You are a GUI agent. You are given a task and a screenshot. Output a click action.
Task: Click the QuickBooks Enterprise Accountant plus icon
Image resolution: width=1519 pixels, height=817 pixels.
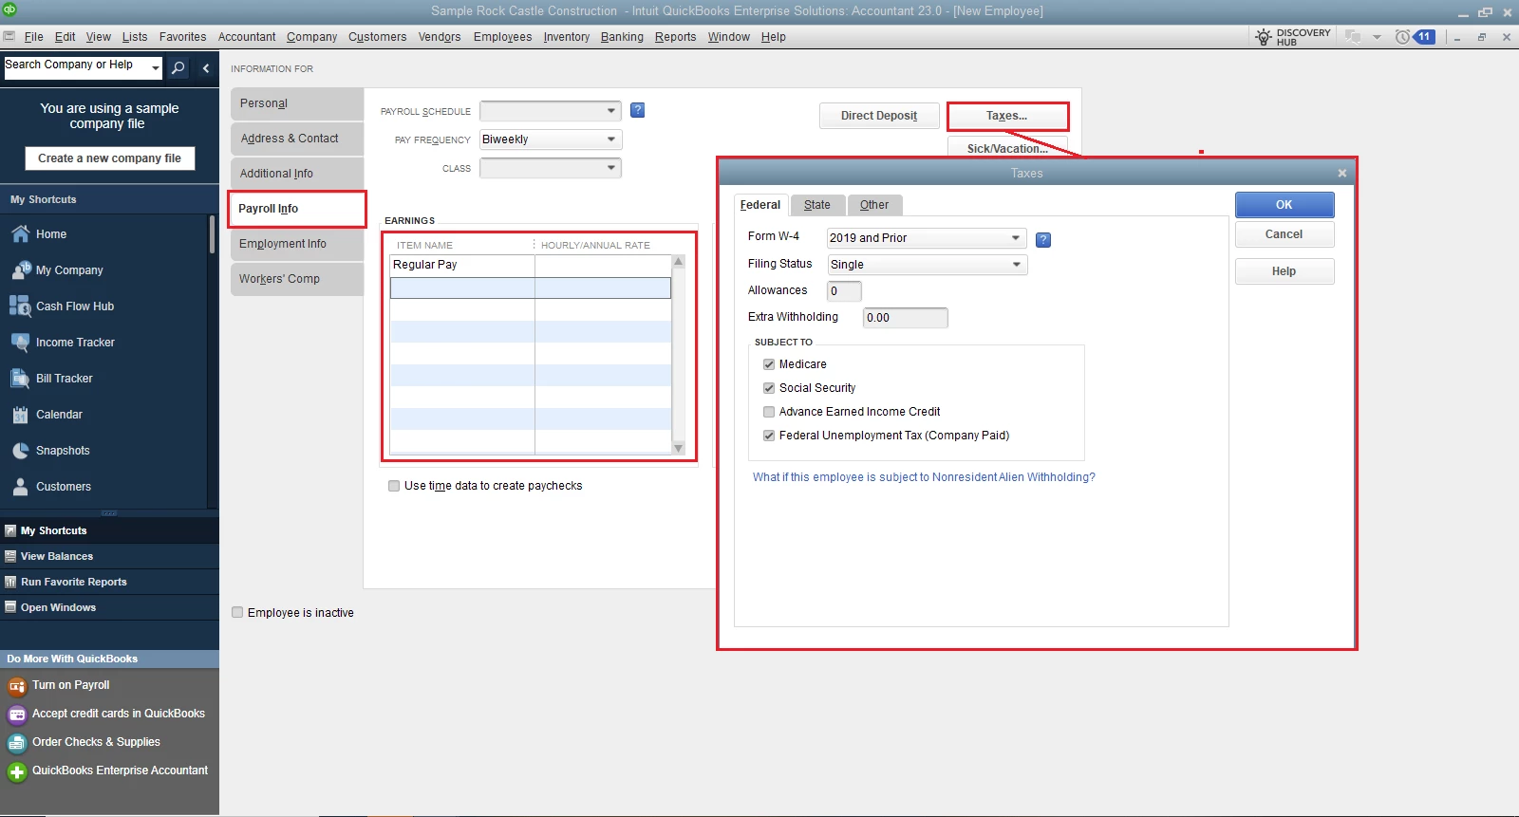pos(16,771)
